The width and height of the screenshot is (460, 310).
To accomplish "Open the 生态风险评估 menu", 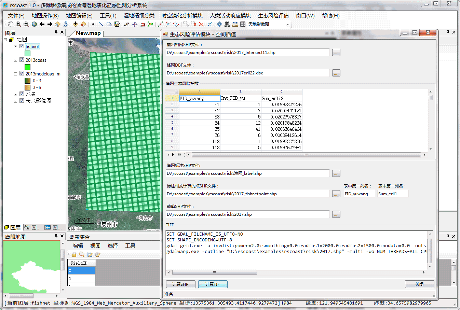I will point(273,15).
